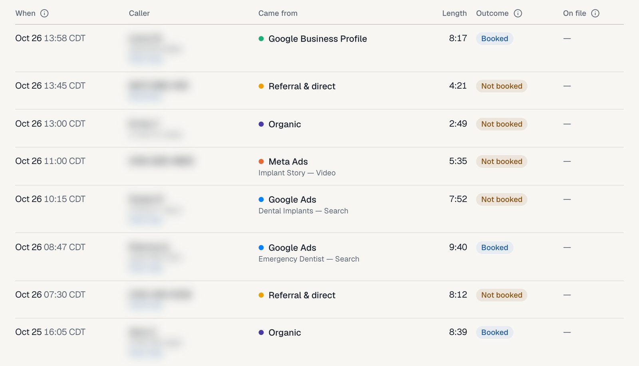Select the Oct 26 11:00 CDT timestamp
Viewport: 639px width, 366px height.
[x=50, y=161]
